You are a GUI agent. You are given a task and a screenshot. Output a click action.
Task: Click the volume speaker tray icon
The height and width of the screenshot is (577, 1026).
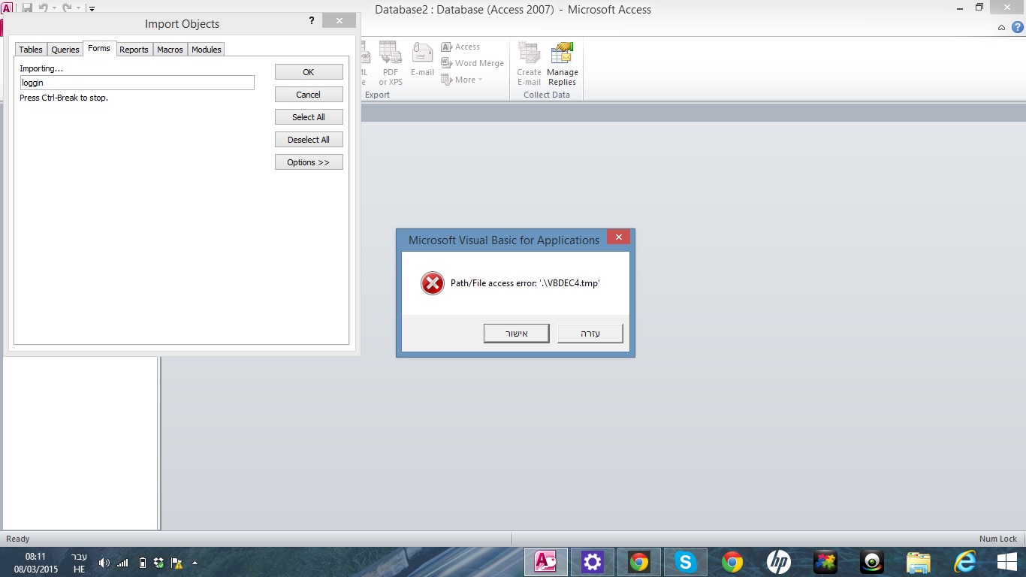tap(104, 563)
